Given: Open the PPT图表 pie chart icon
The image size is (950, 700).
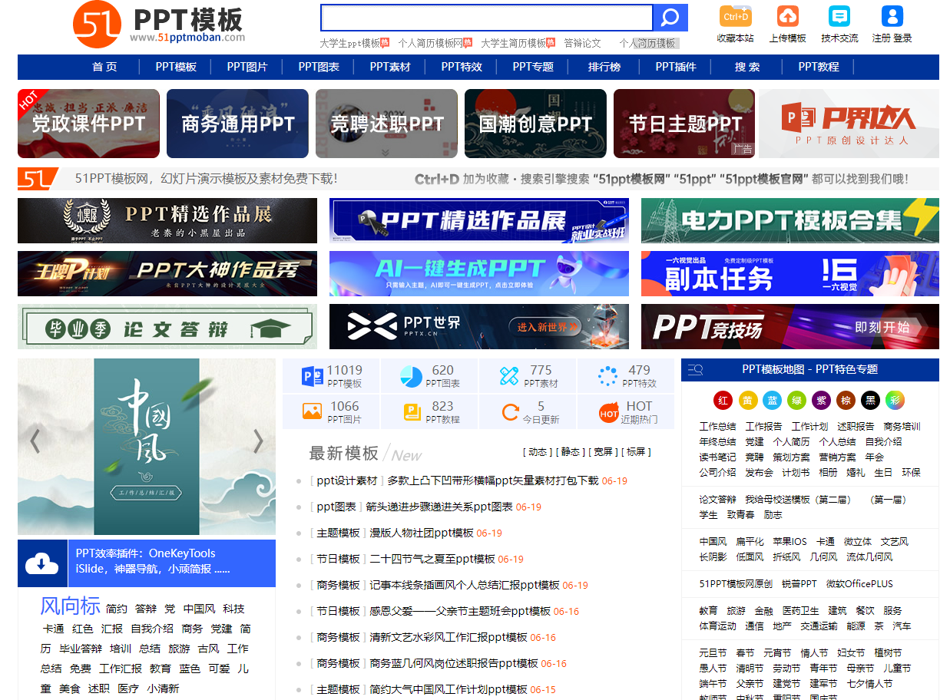Looking at the screenshot, I should (x=411, y=376).
